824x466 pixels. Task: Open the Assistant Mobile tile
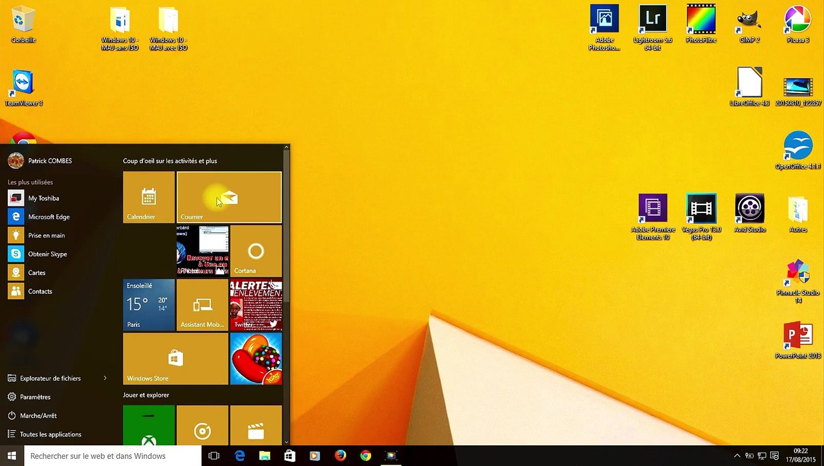(203, 305)
